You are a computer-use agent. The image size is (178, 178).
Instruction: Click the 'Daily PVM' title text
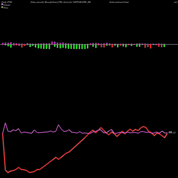[7, 2]
